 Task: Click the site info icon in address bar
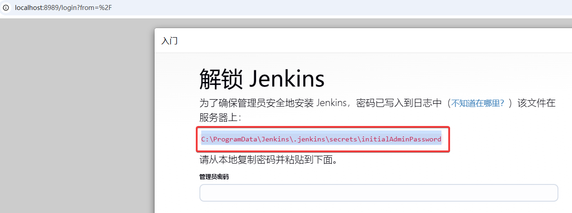coord(6,8)
